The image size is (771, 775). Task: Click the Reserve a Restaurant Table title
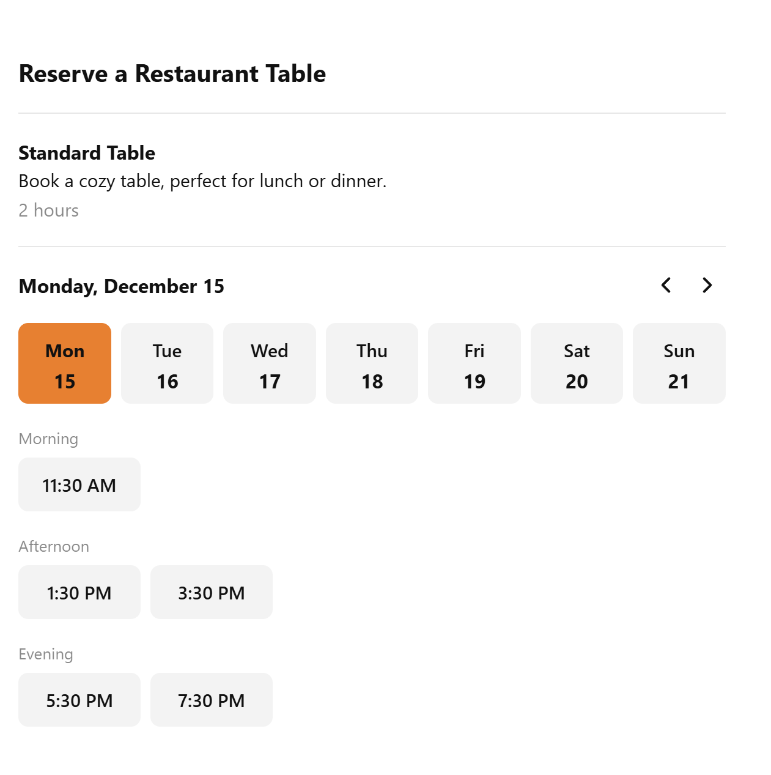point(172,74)
